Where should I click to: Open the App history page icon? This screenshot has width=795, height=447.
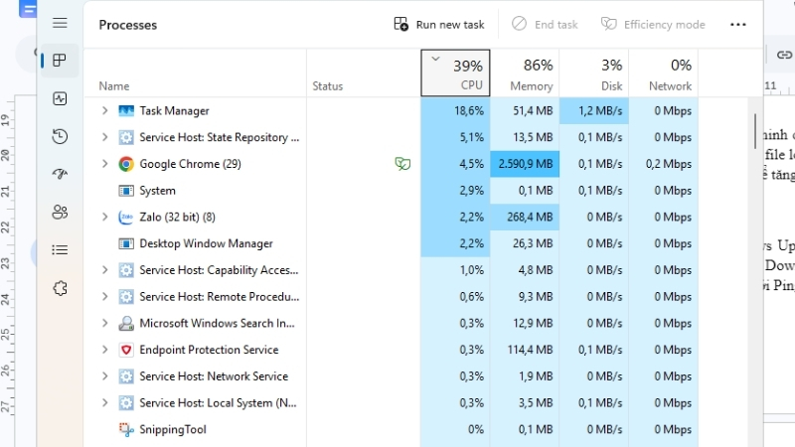point(60,136)
